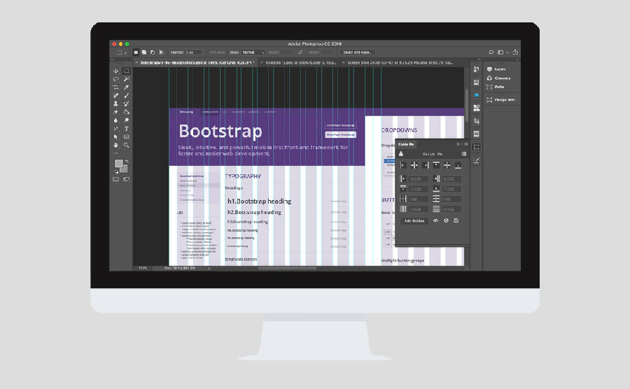The image size is (630, 389).
Task: Open the Channels panel tab
Action: click(x=502, y=78)
